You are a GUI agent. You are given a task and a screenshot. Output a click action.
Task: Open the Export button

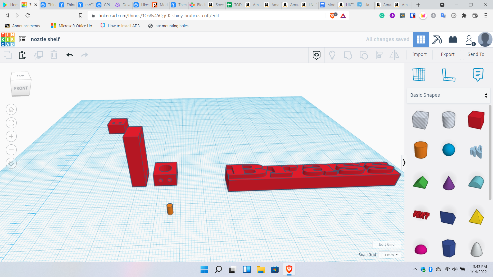tap(448, 54)
